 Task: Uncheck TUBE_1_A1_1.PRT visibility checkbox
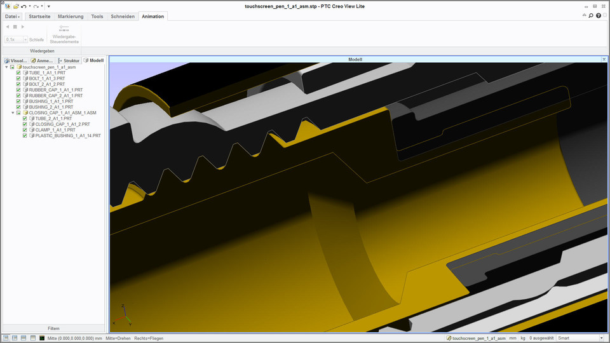[18, 72]
